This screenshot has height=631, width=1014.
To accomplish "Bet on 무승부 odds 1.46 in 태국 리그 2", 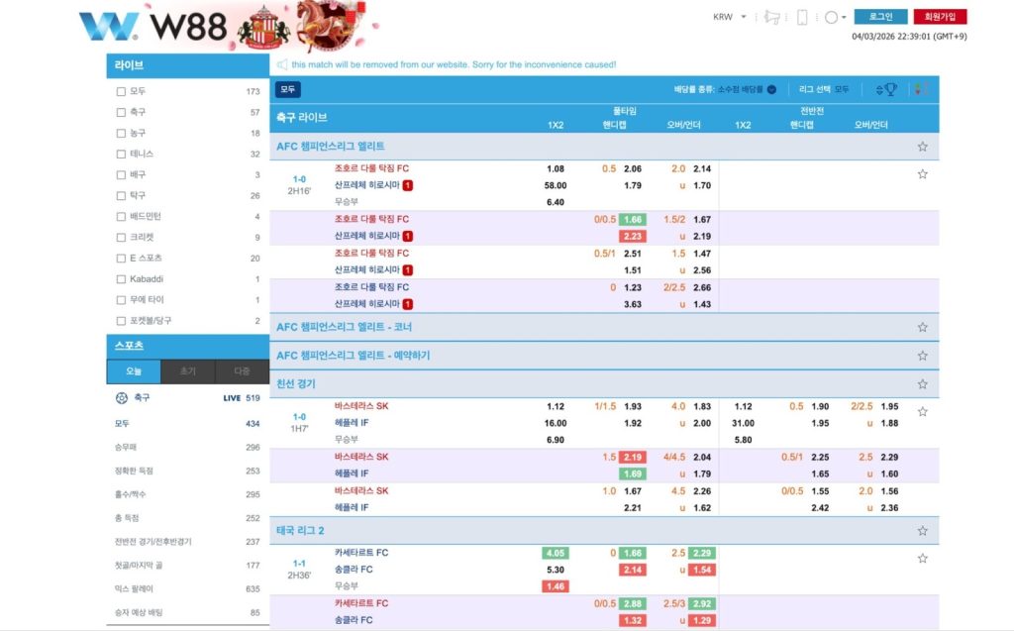I will (555, 587).
